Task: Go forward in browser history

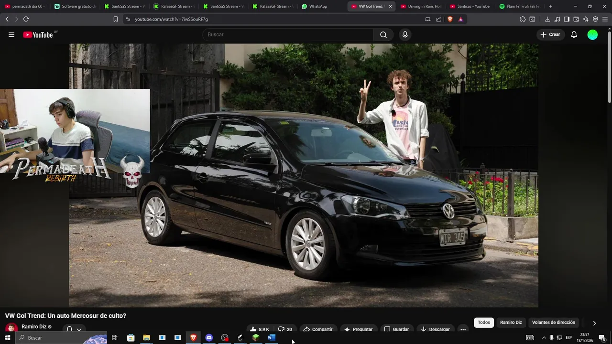Action: tap(16, 19)
